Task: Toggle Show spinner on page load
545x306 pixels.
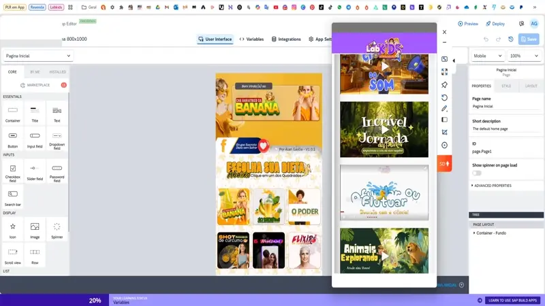Action: tap(476, 173)
